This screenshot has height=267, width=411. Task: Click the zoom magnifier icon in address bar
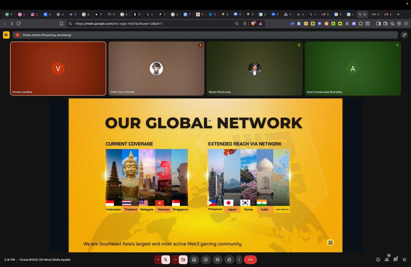coord(237,24)
